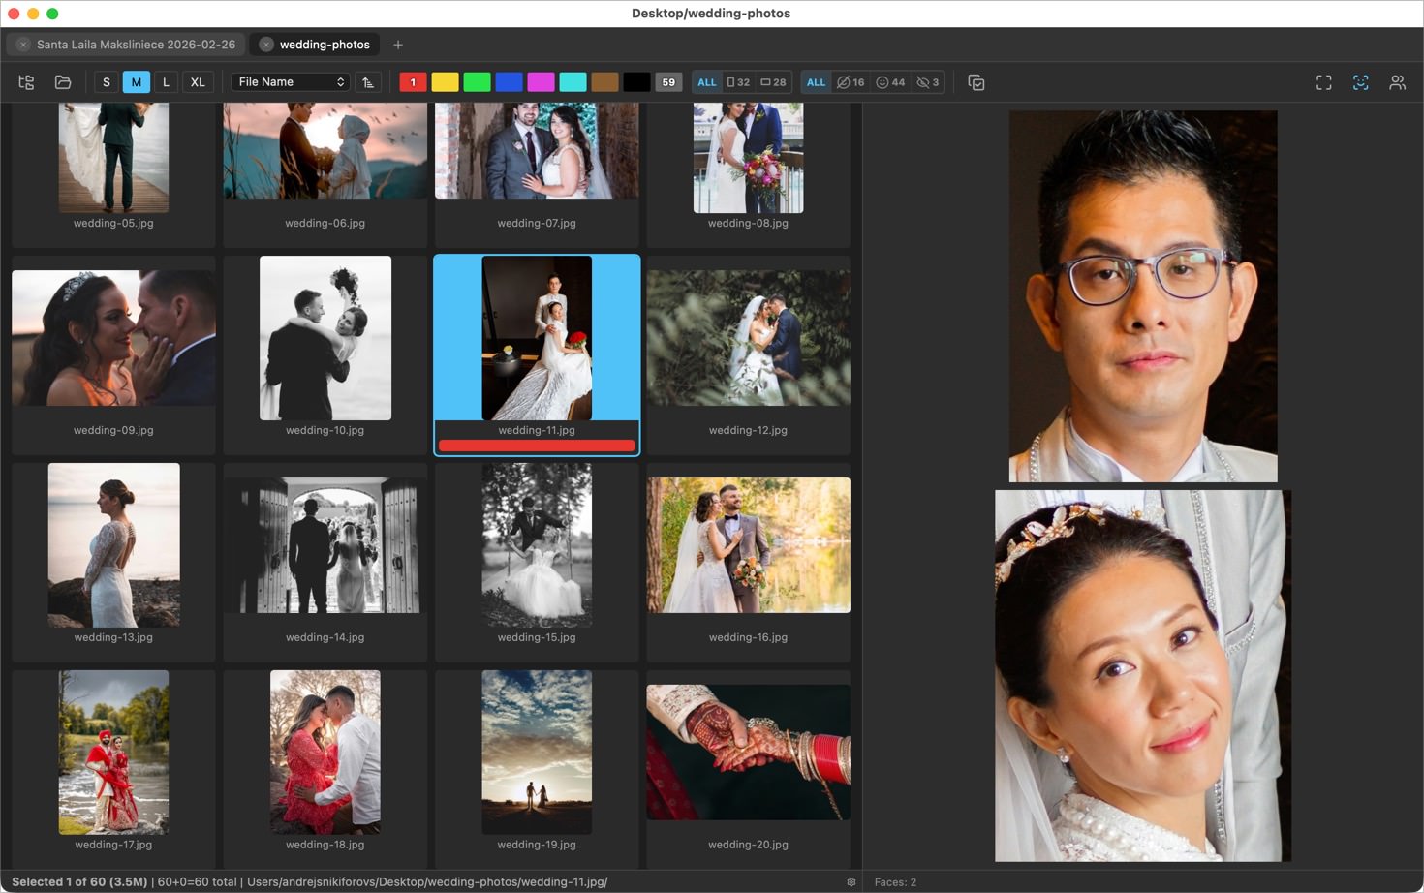The width and height of the screenshot is (1424, 893).
Task: Select the wedding-16.jpg thumbnail
Action: click(747, 544)
